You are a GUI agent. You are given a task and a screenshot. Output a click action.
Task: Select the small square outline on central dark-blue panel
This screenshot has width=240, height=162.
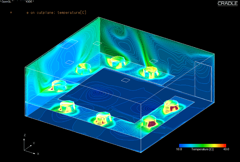(126, 80)
